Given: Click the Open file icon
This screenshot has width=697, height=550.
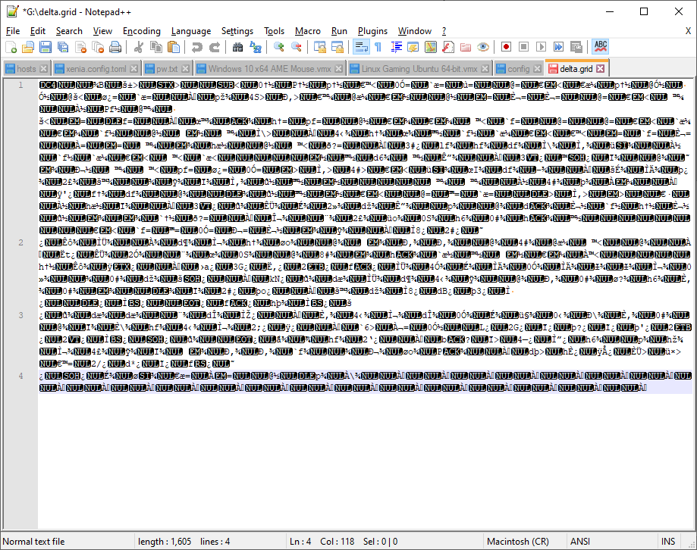Looking at the screenshot, I should 28,47.
